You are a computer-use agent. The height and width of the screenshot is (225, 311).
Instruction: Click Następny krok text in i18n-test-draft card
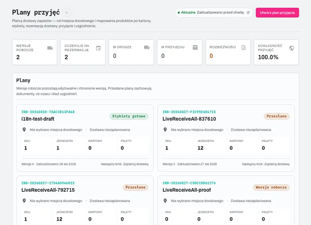(x=124, y=164)
